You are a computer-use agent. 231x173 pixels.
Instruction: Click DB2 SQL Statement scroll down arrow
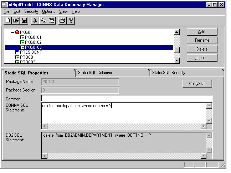[209, 150]
